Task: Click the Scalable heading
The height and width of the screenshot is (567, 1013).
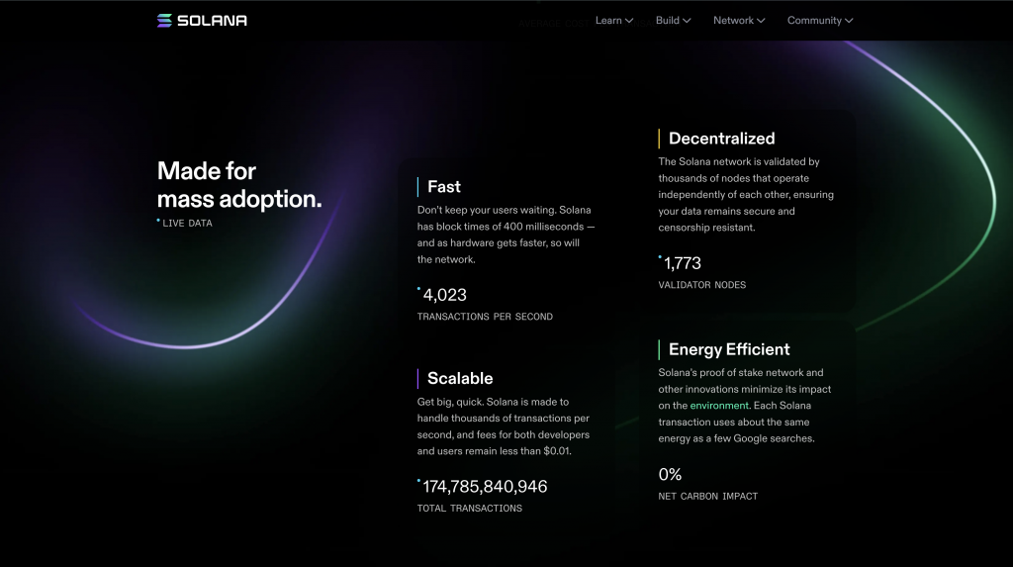Action: tap(460, 378)
